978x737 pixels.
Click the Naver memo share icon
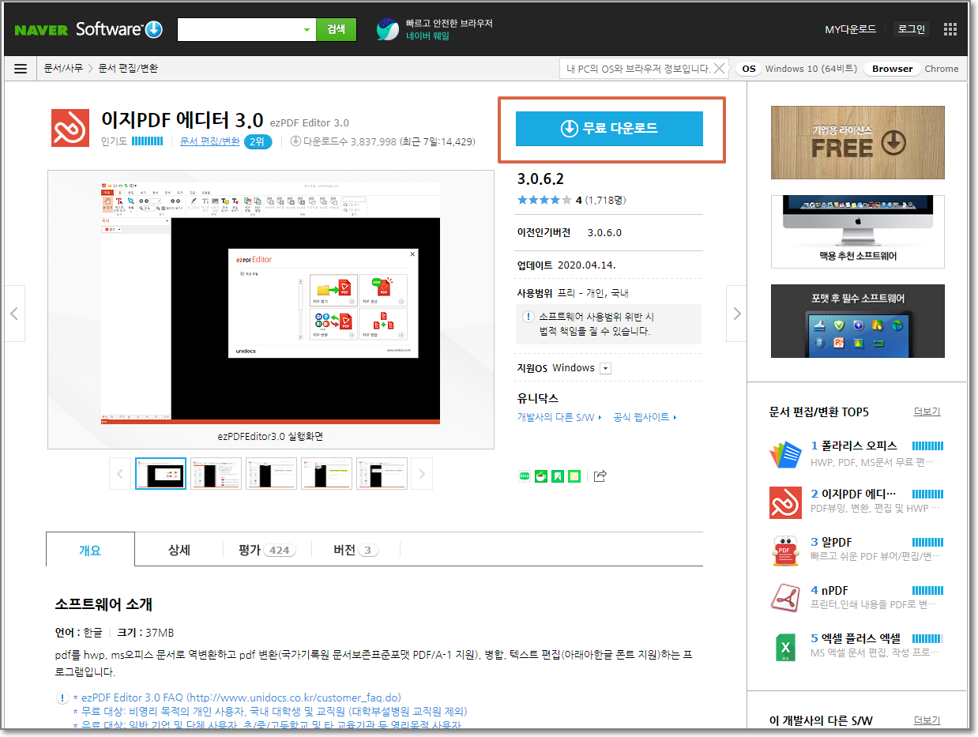(x=574, y=476)
